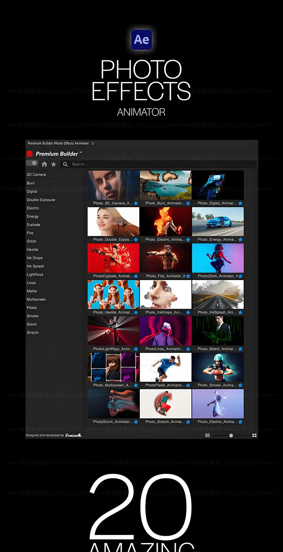
Task: Select the Photo_Matrix_Animat green thumbnail
Action: click(x=218, y=331)
